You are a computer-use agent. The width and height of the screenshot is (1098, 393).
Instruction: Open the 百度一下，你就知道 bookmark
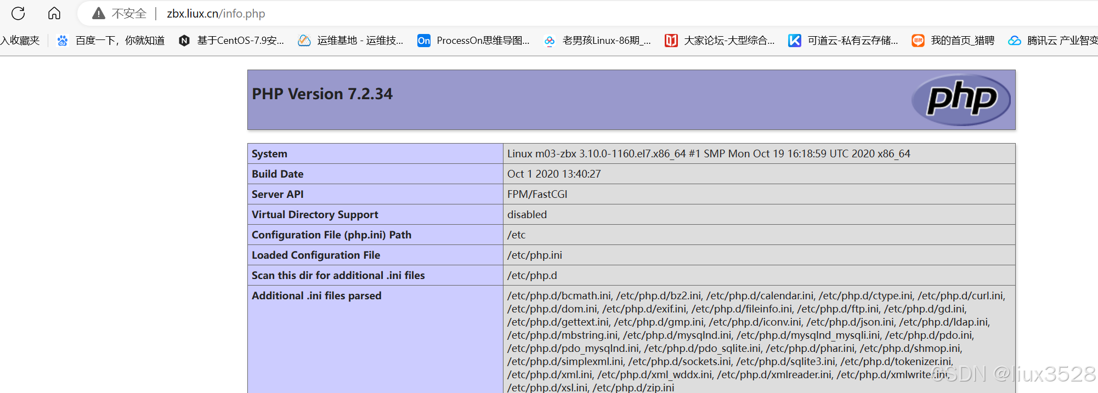(120, 41)
